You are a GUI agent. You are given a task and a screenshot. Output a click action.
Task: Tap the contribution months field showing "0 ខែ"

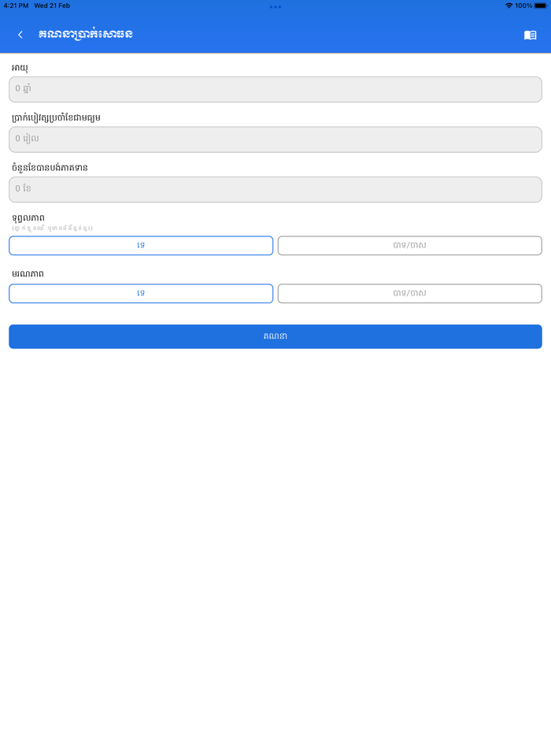(275, 189)
